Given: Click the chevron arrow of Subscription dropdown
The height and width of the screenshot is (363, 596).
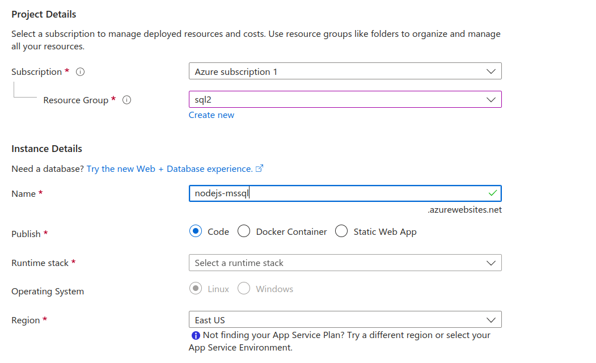Looking at the screenshot, I should 491,71.
